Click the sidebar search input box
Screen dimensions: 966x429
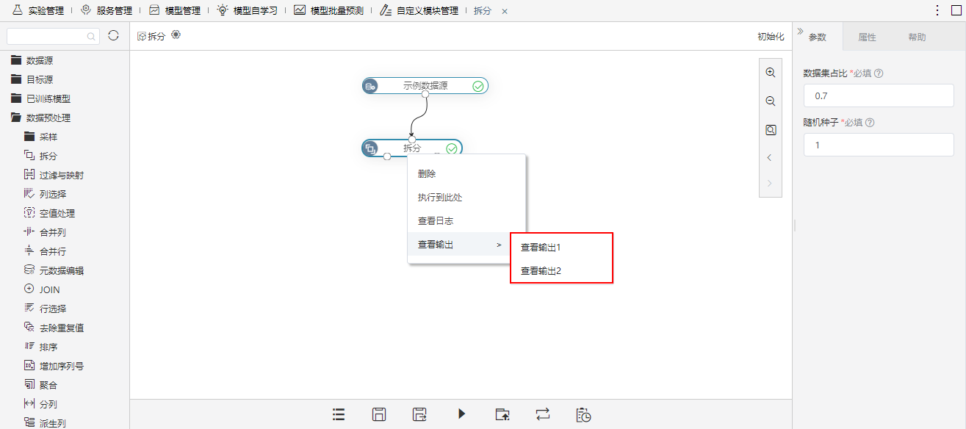(54, 36)
